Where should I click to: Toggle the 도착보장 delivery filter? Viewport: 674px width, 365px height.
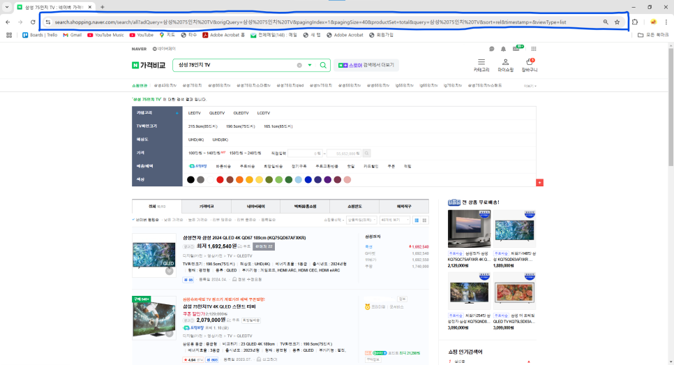click(198, 166)
